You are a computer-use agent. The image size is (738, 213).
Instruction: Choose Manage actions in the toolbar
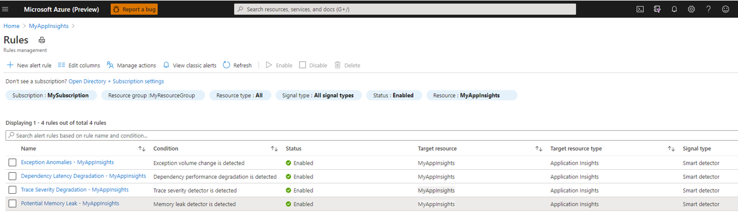coord(131,65)
